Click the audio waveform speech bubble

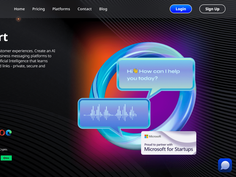114,114
